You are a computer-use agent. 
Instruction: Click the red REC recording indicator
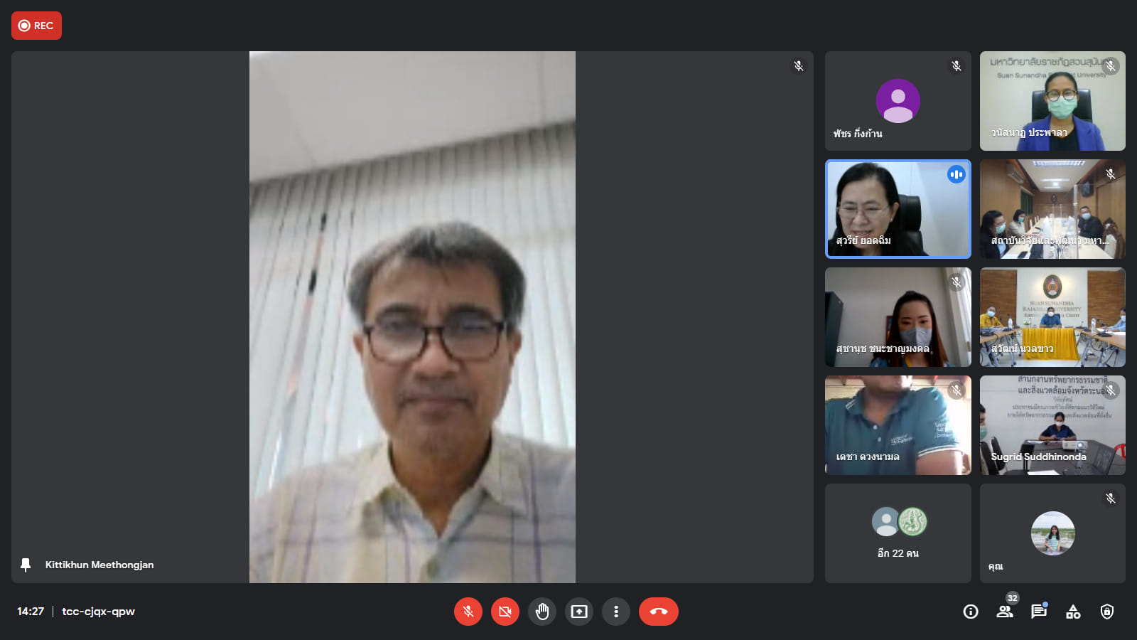pyautogui.click(x=36, y=26)
